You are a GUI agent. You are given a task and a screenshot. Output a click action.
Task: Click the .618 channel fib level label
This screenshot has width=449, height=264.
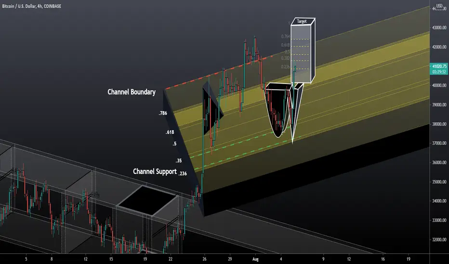coord(170,132)
